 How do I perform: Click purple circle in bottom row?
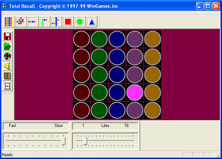point(135,110)
